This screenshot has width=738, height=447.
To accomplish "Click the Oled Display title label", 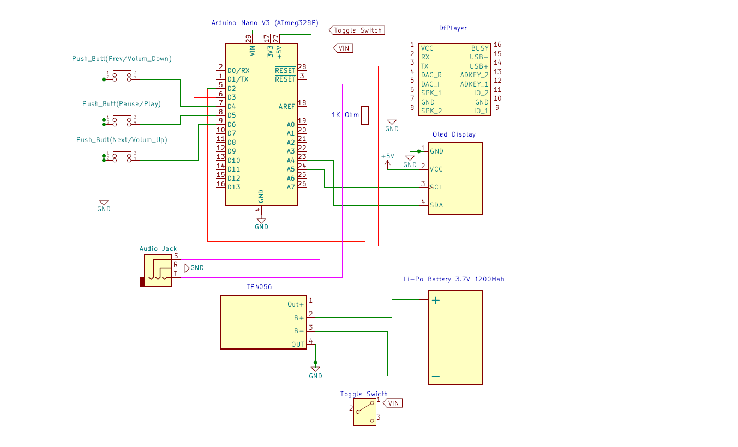I will coord(454,134).
